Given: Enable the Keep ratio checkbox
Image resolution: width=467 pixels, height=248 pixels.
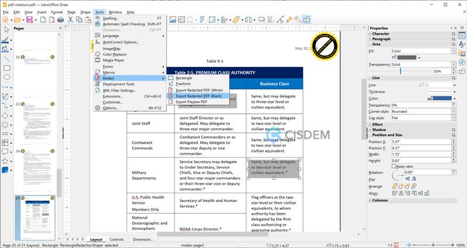Looking at the screenshot, I should click(394, 166).
